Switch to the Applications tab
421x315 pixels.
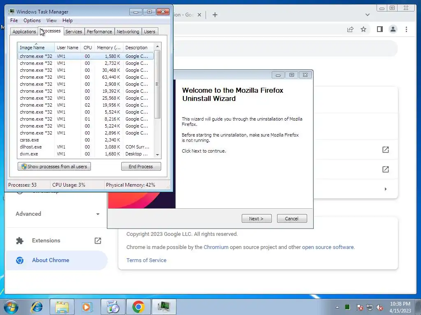24,32
